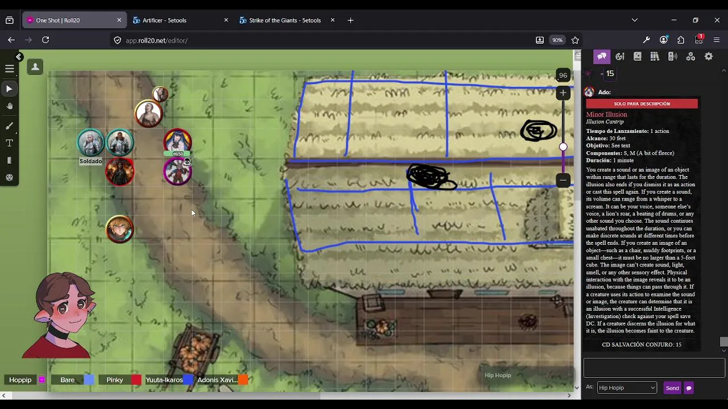728x409 pixels.
Task: Open the Ruler measure tool
Action: pos(9,161)
